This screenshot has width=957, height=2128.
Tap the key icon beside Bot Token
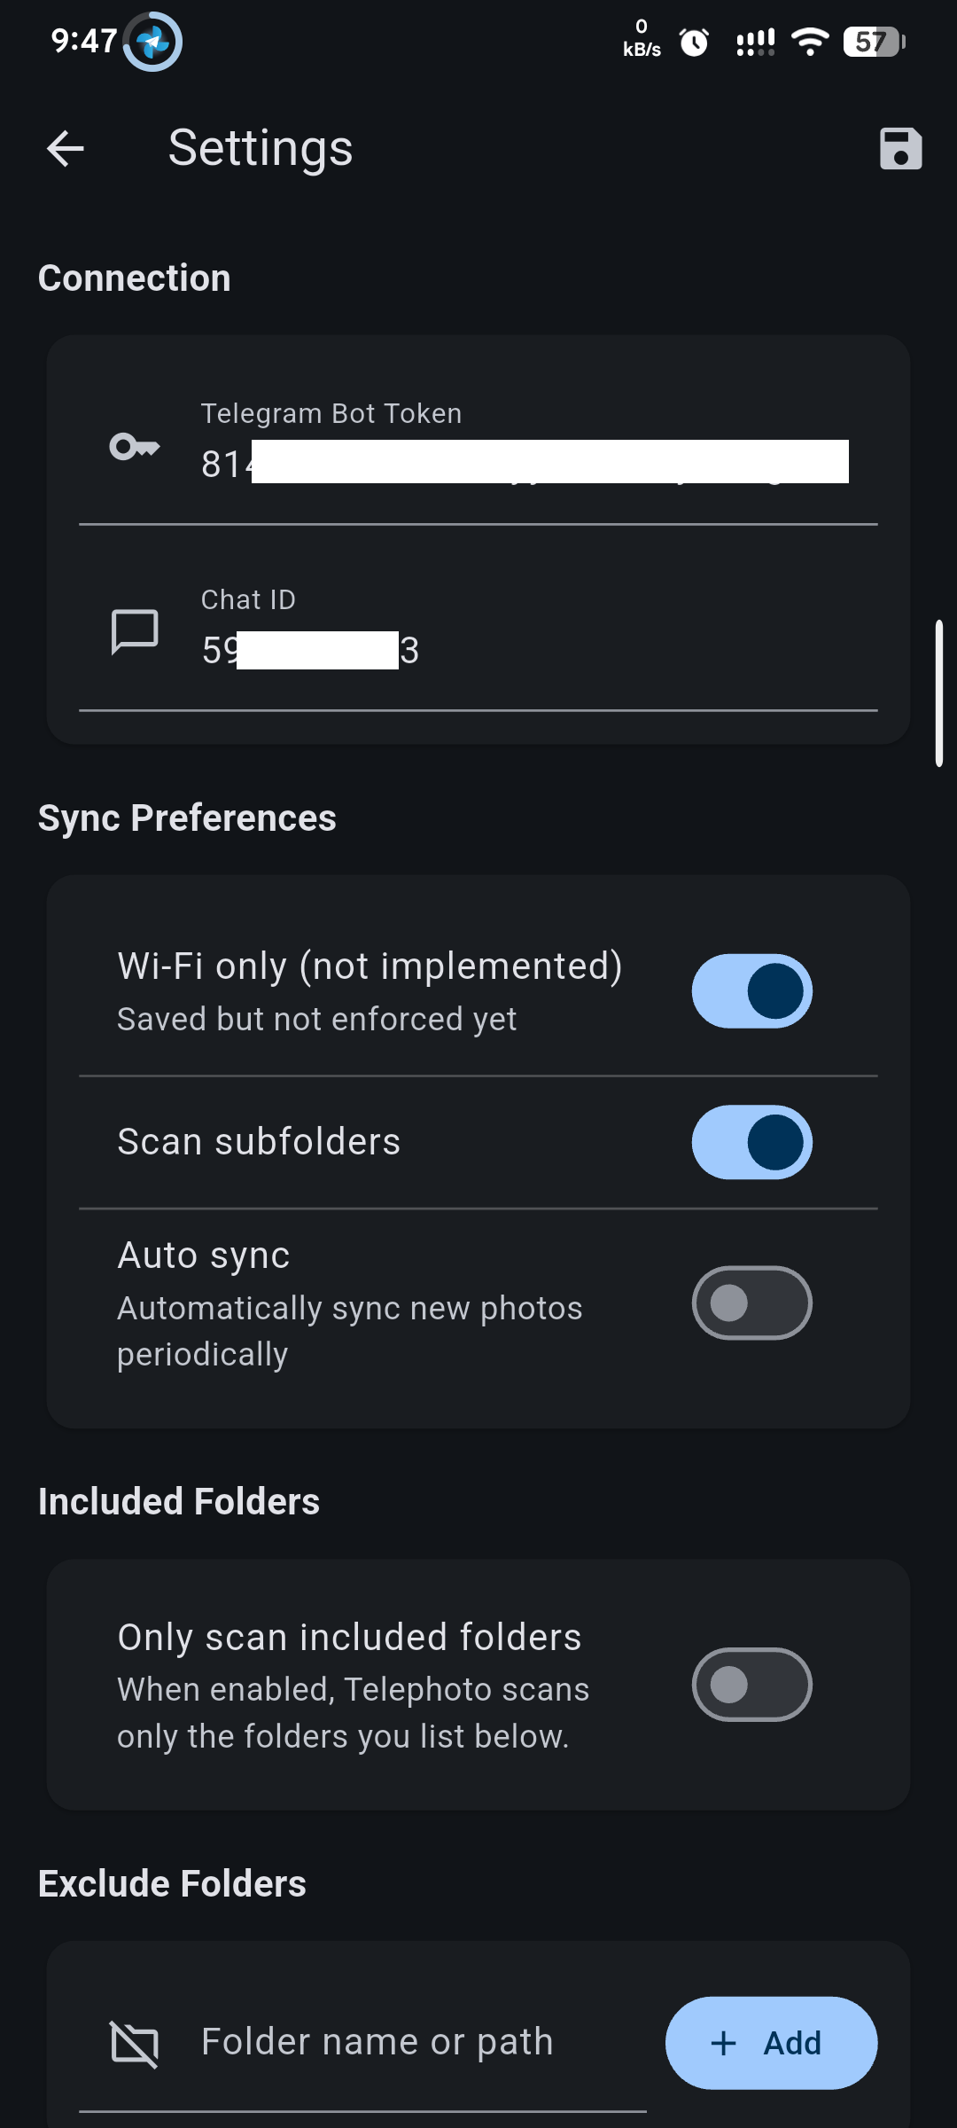134,447
